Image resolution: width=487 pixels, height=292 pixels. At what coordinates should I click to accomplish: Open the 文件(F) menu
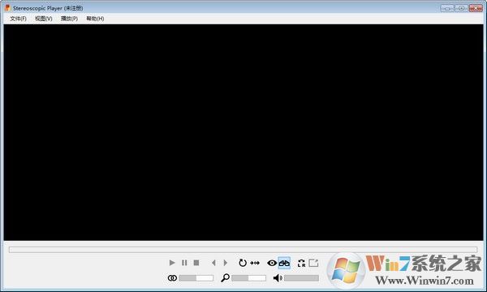point(18,19)
